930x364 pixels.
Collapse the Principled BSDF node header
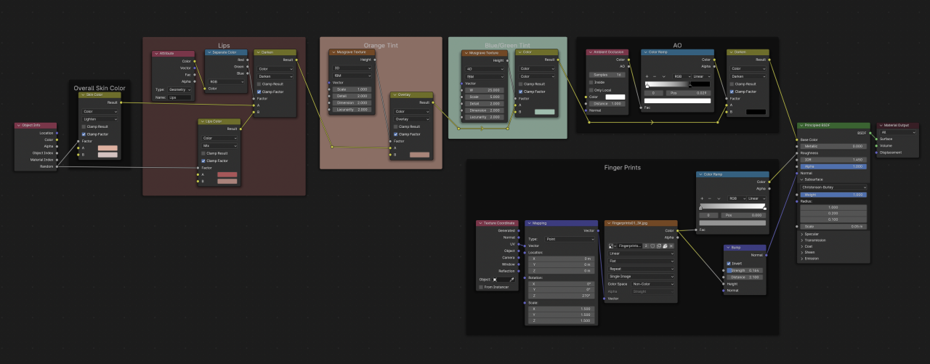pyautogui.click(x=801, y=126)
